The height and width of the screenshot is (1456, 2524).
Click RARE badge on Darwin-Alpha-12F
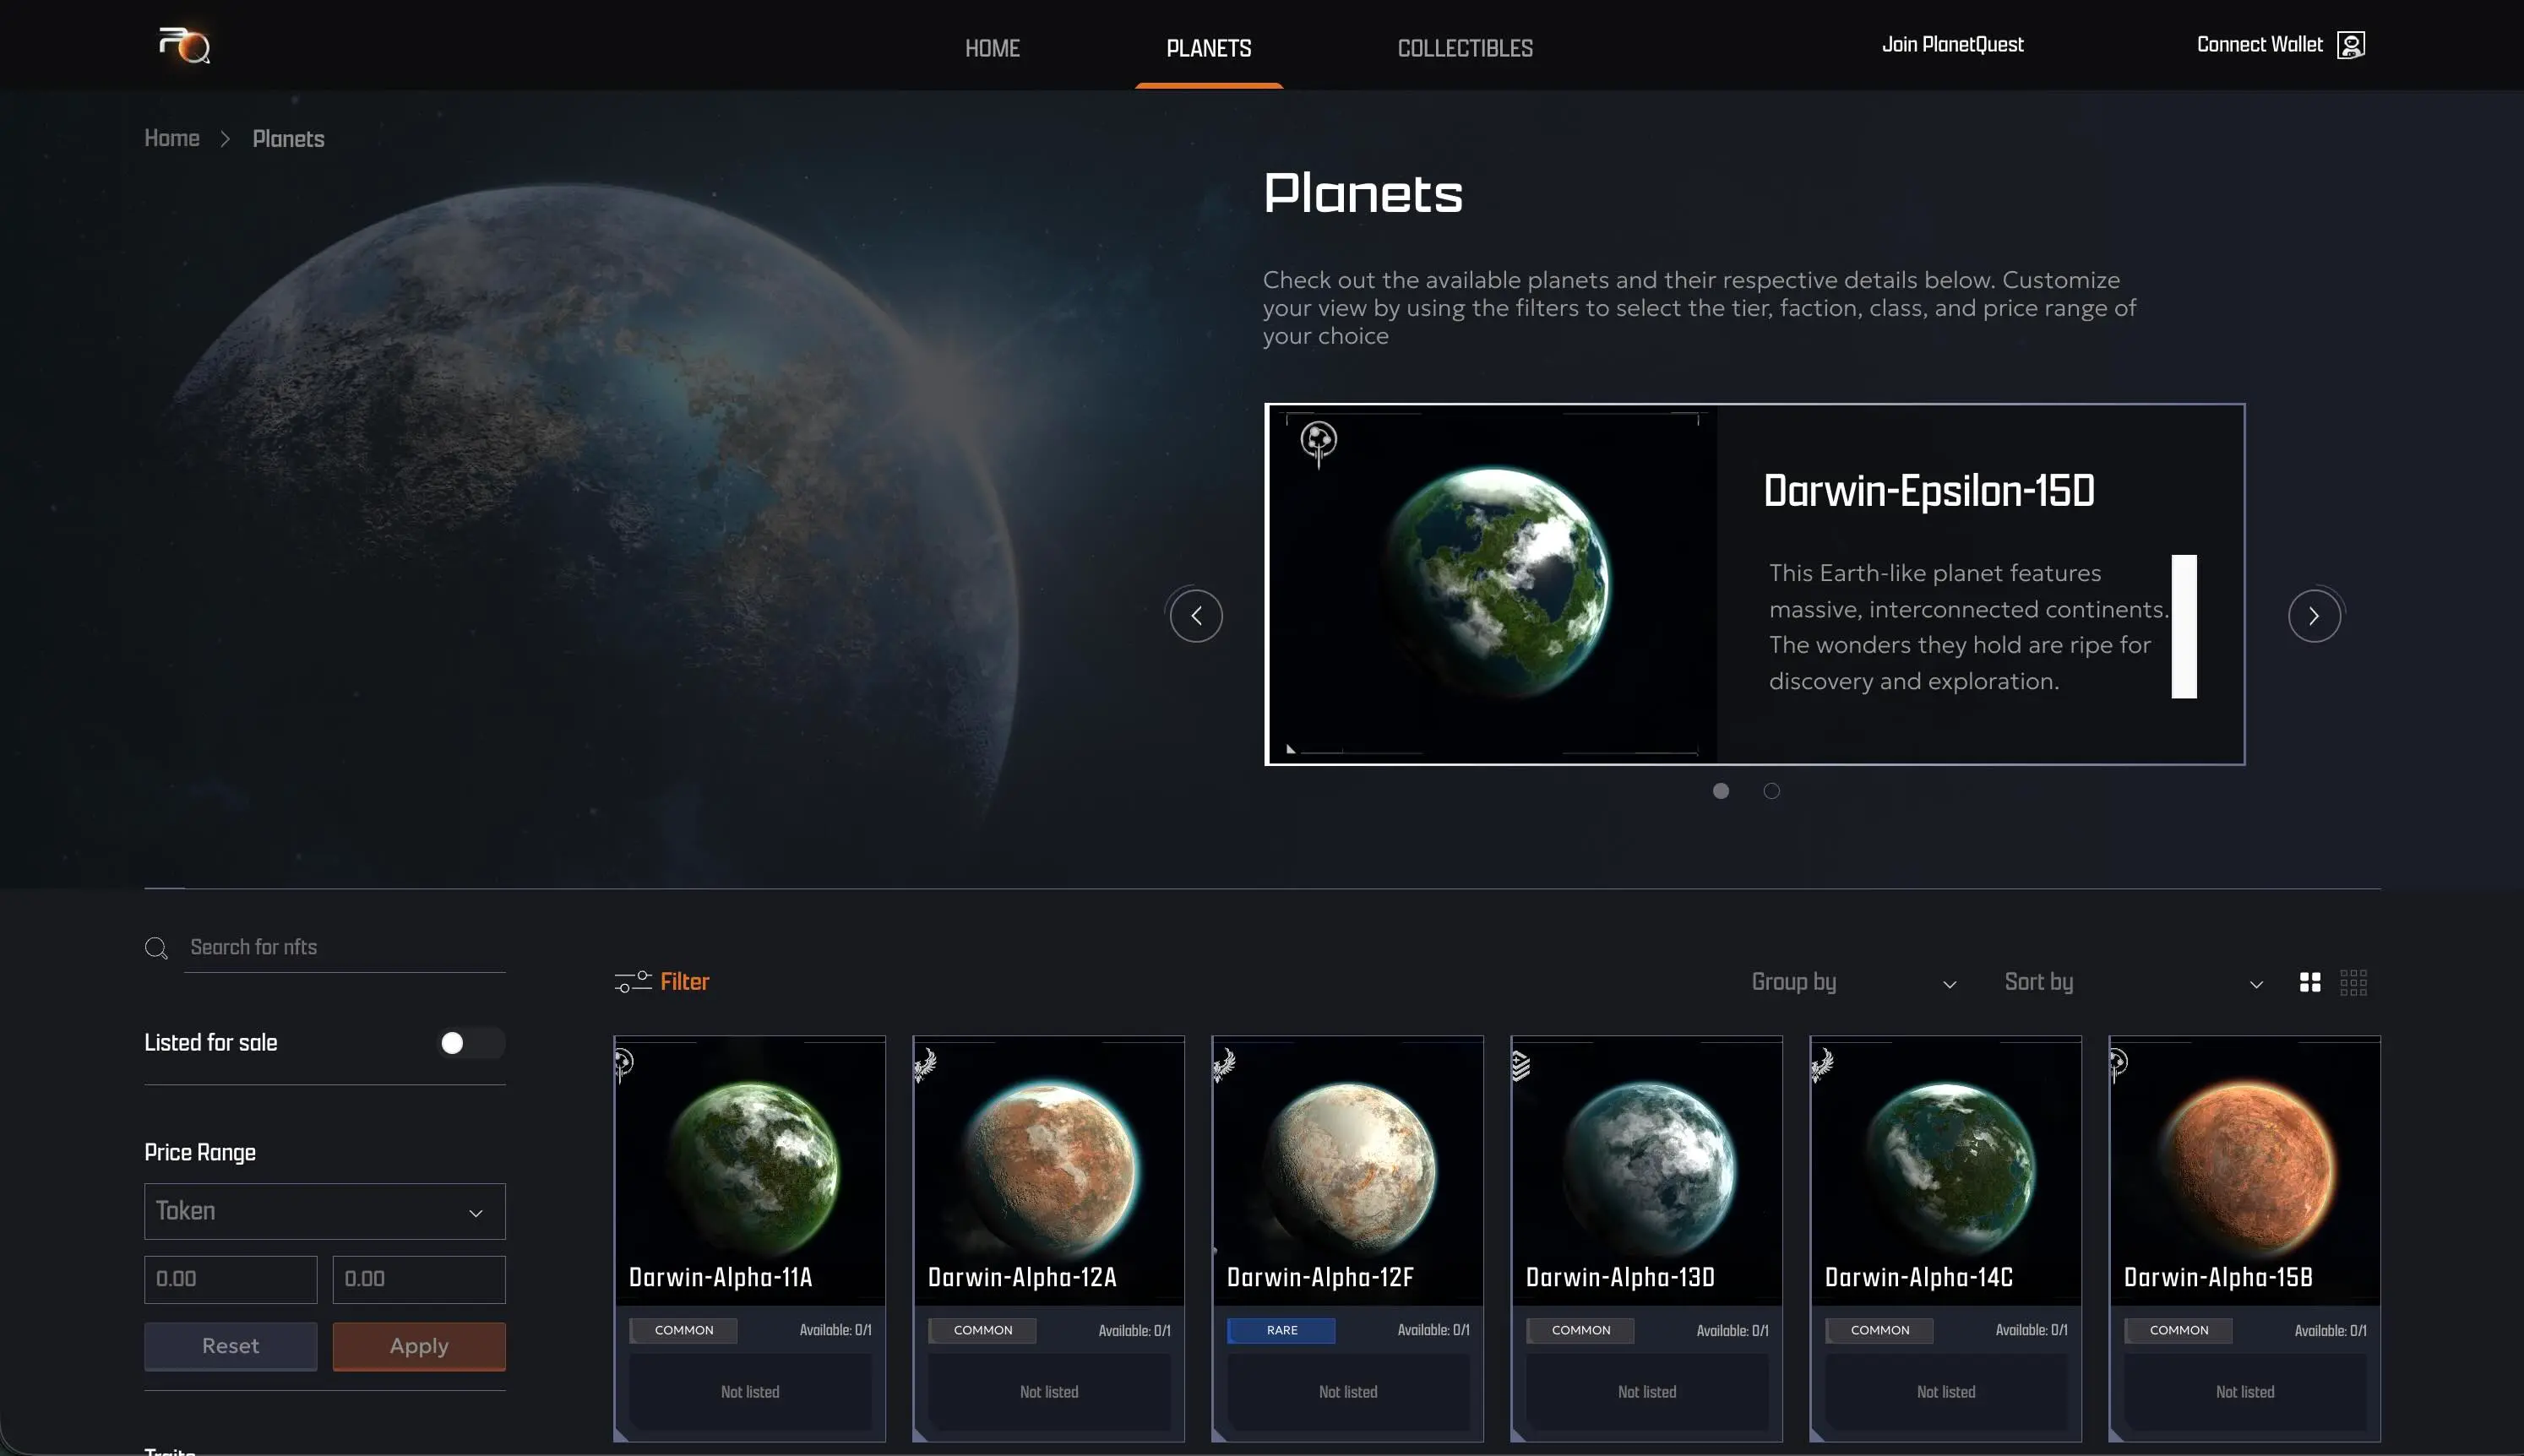pyautogui.click(x=1281, y=1330)
